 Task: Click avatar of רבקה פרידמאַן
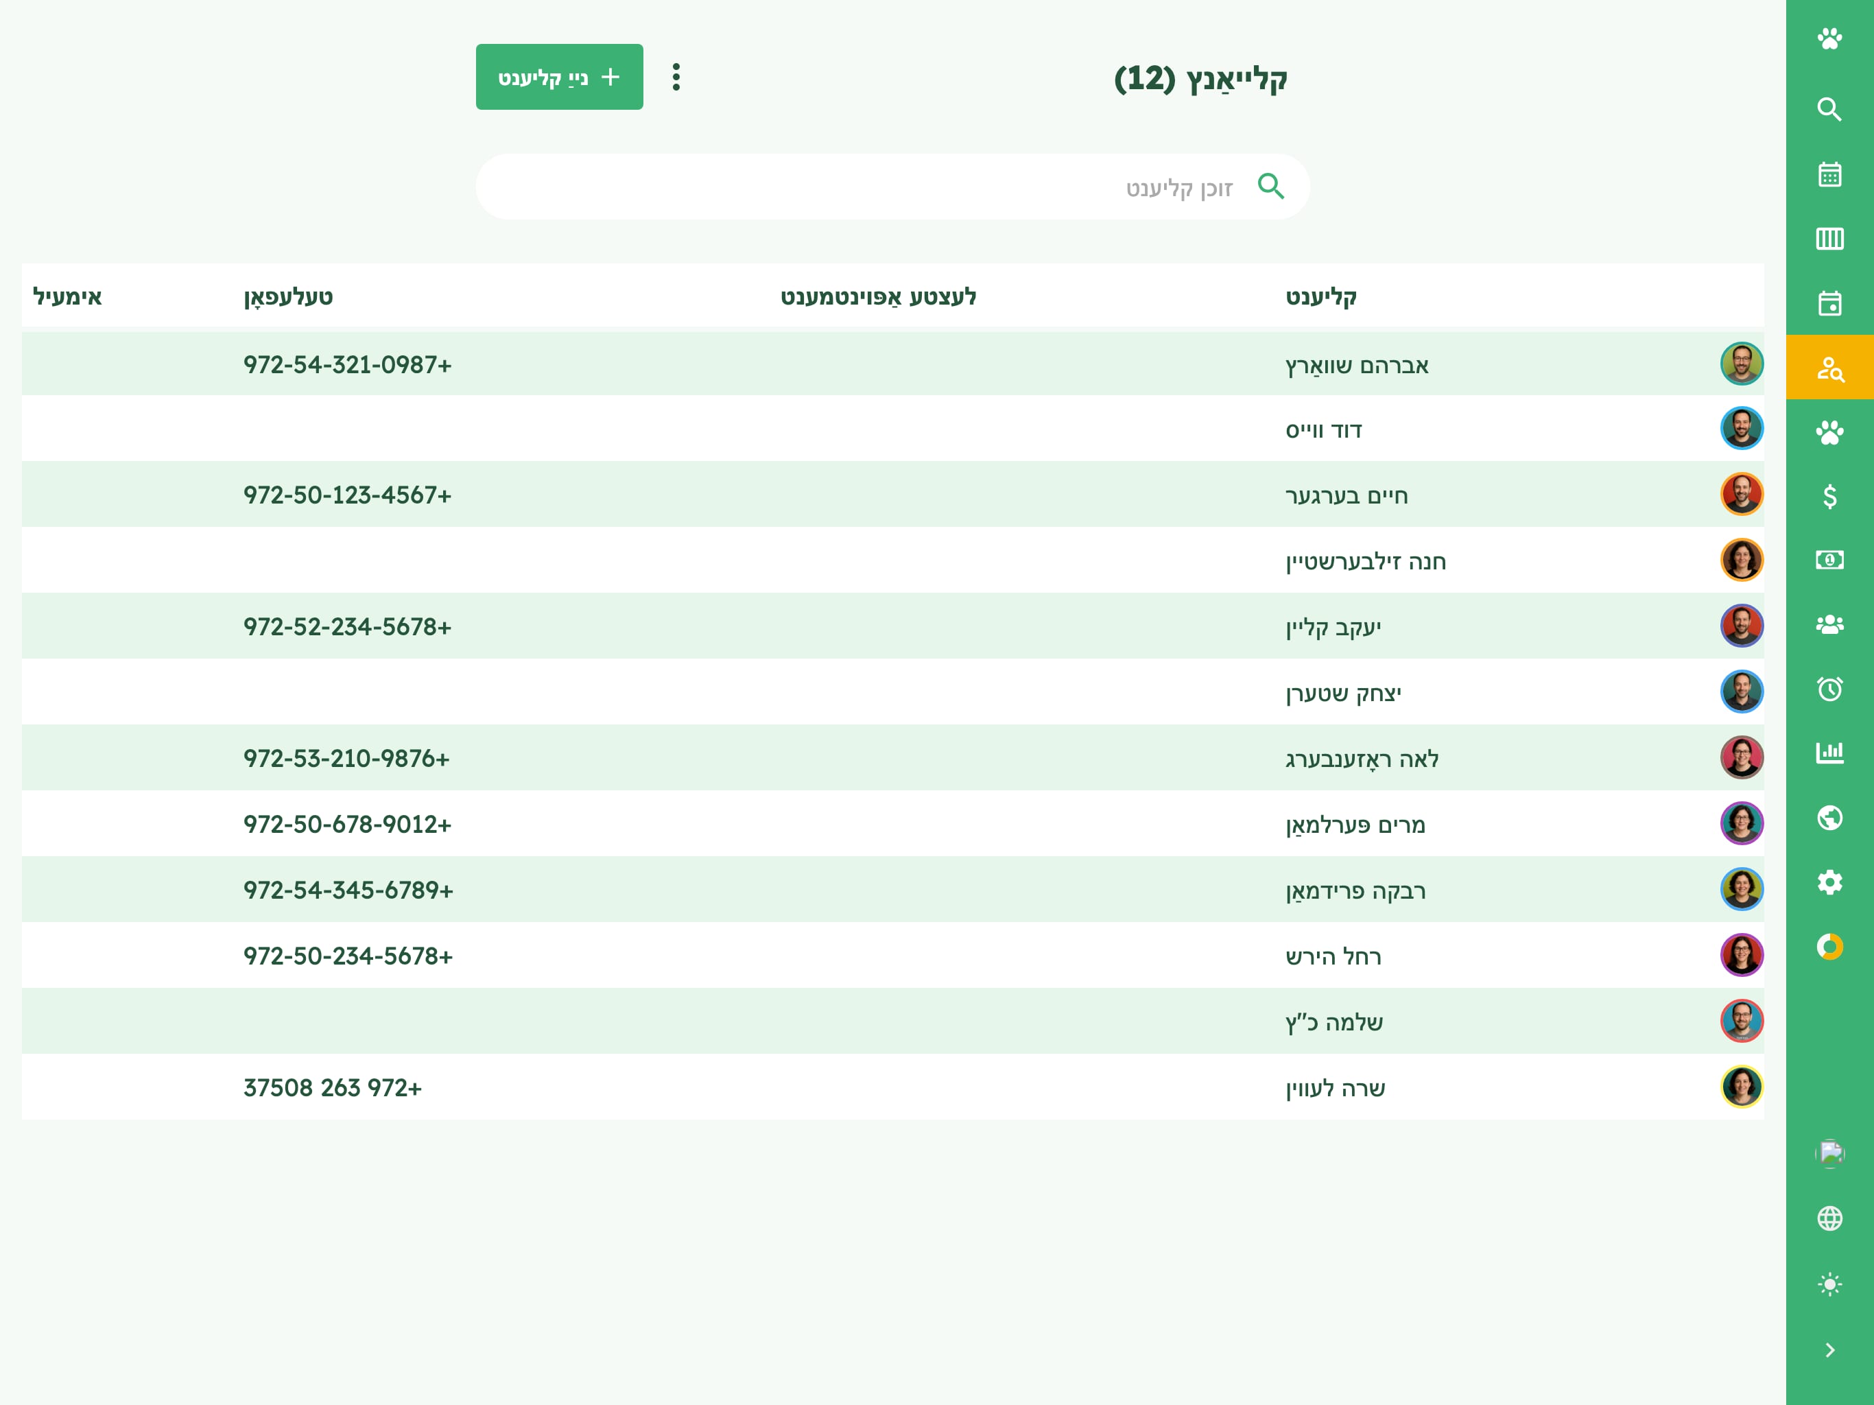[1742, 889]
